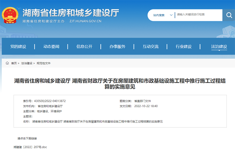This screenshot has width=235, height=153.
Task: Click the 湖南省住房和城乡建设厅 site title
Action: (70, 13)
